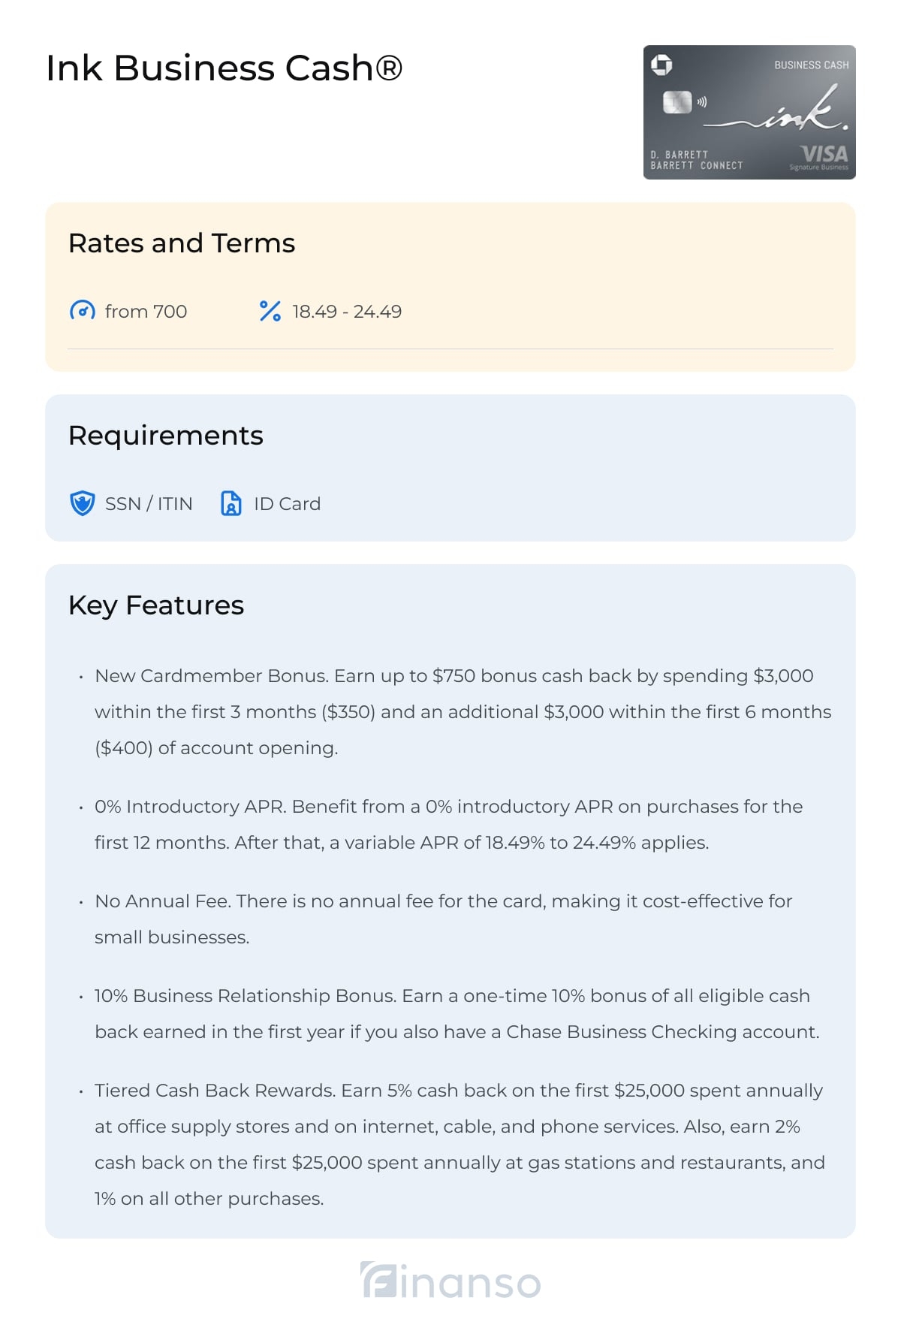Click the Visa logo on the card
Viewport: 901px width, 1343px height.
point(823,154)
